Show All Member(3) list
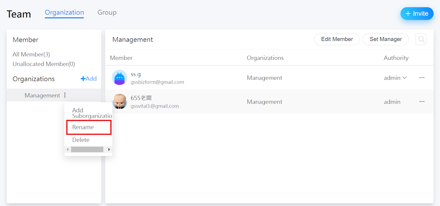 click(31, 54)
